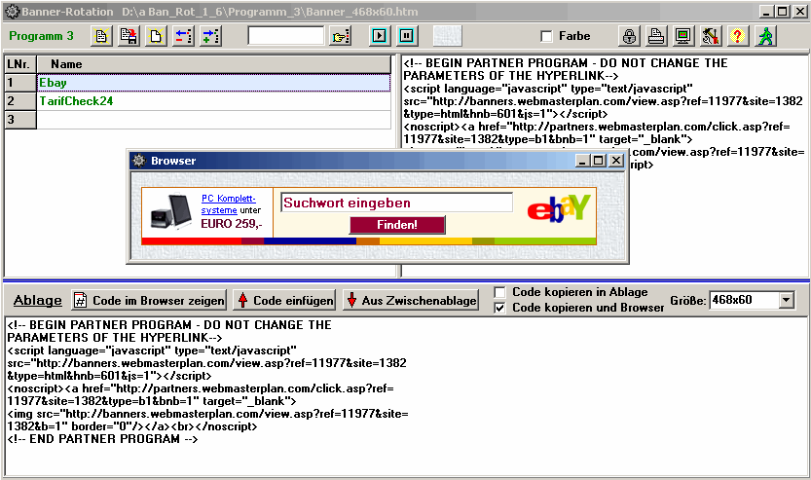Select the Ebay row in the list
This screenshot has height=480, width=811.
pos(214,83)
